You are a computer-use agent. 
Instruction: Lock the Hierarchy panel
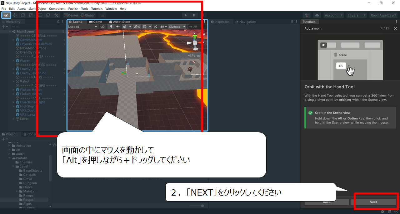pyautogui.click(x=58, y=22)
